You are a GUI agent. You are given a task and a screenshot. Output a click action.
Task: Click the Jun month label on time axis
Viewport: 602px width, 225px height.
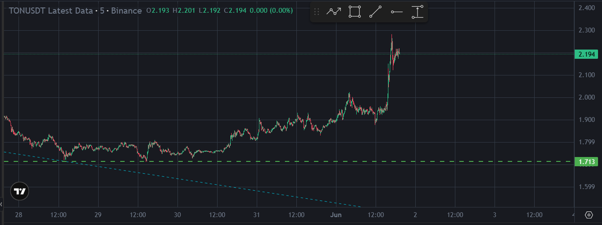point(336,215)
